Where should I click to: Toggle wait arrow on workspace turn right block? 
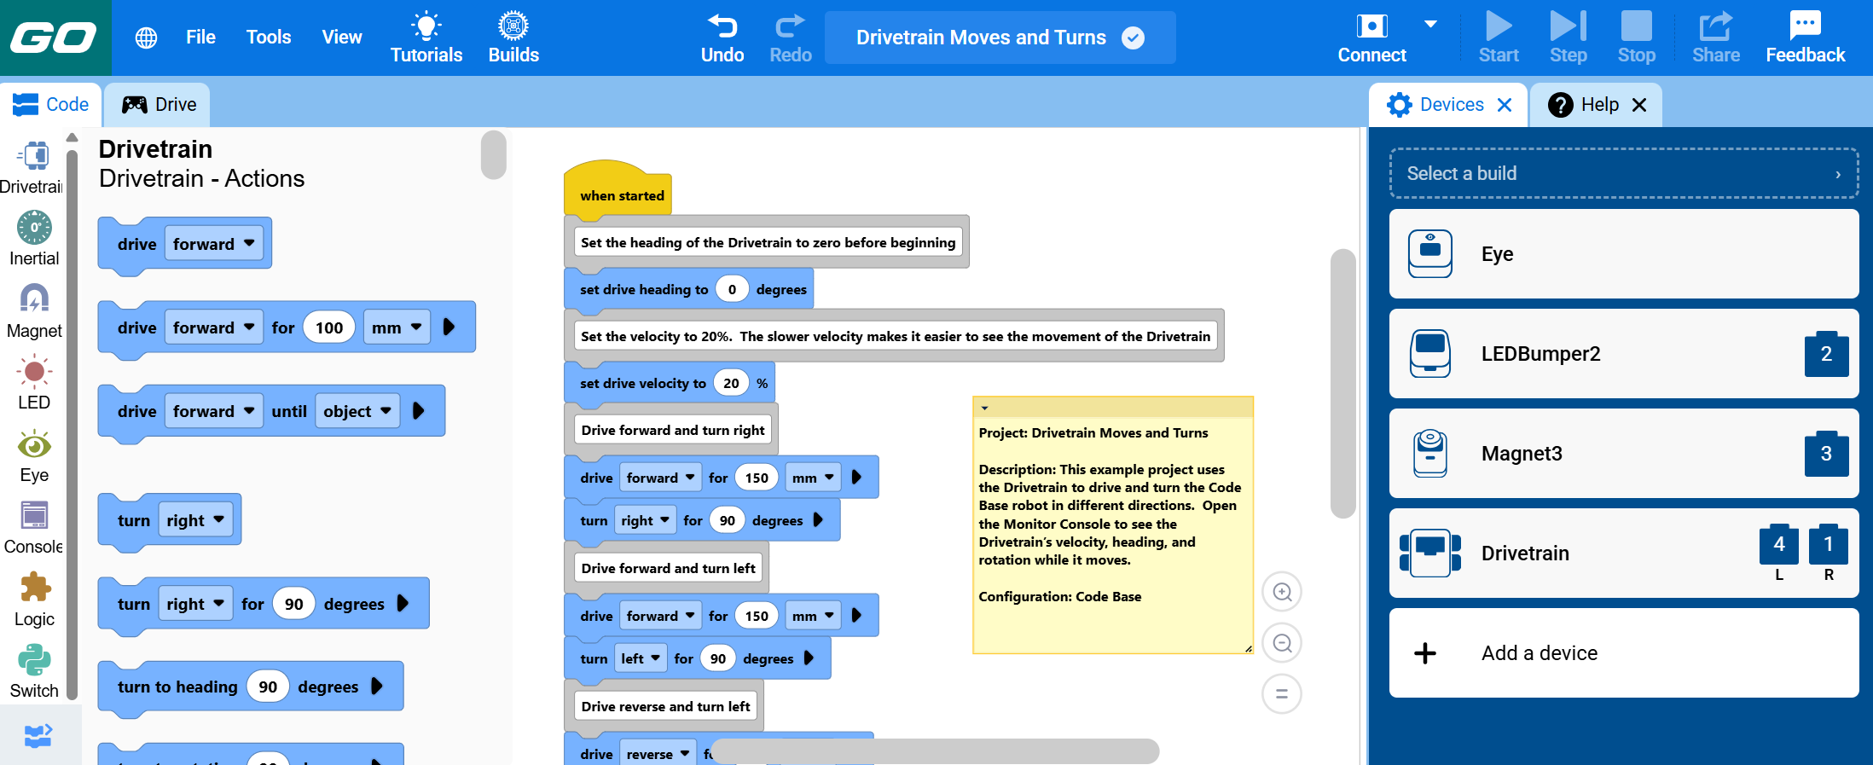coord(819,520)
